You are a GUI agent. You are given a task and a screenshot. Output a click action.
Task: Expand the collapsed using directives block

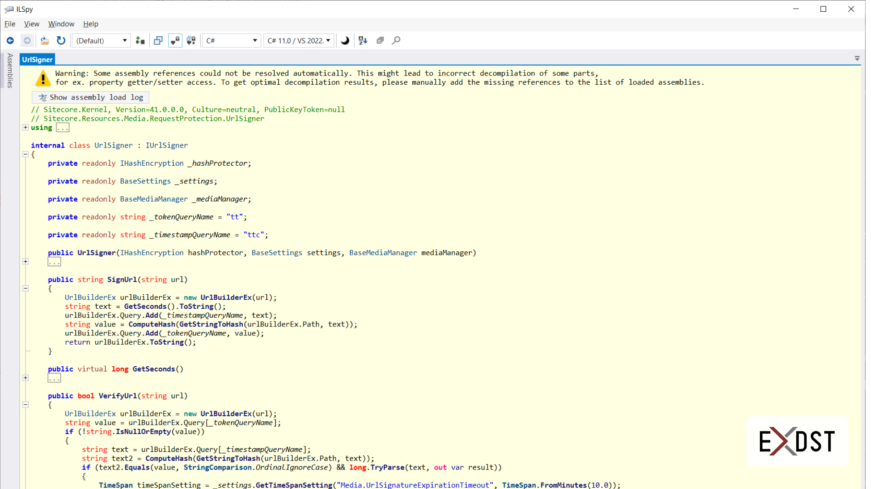[25, 127]
